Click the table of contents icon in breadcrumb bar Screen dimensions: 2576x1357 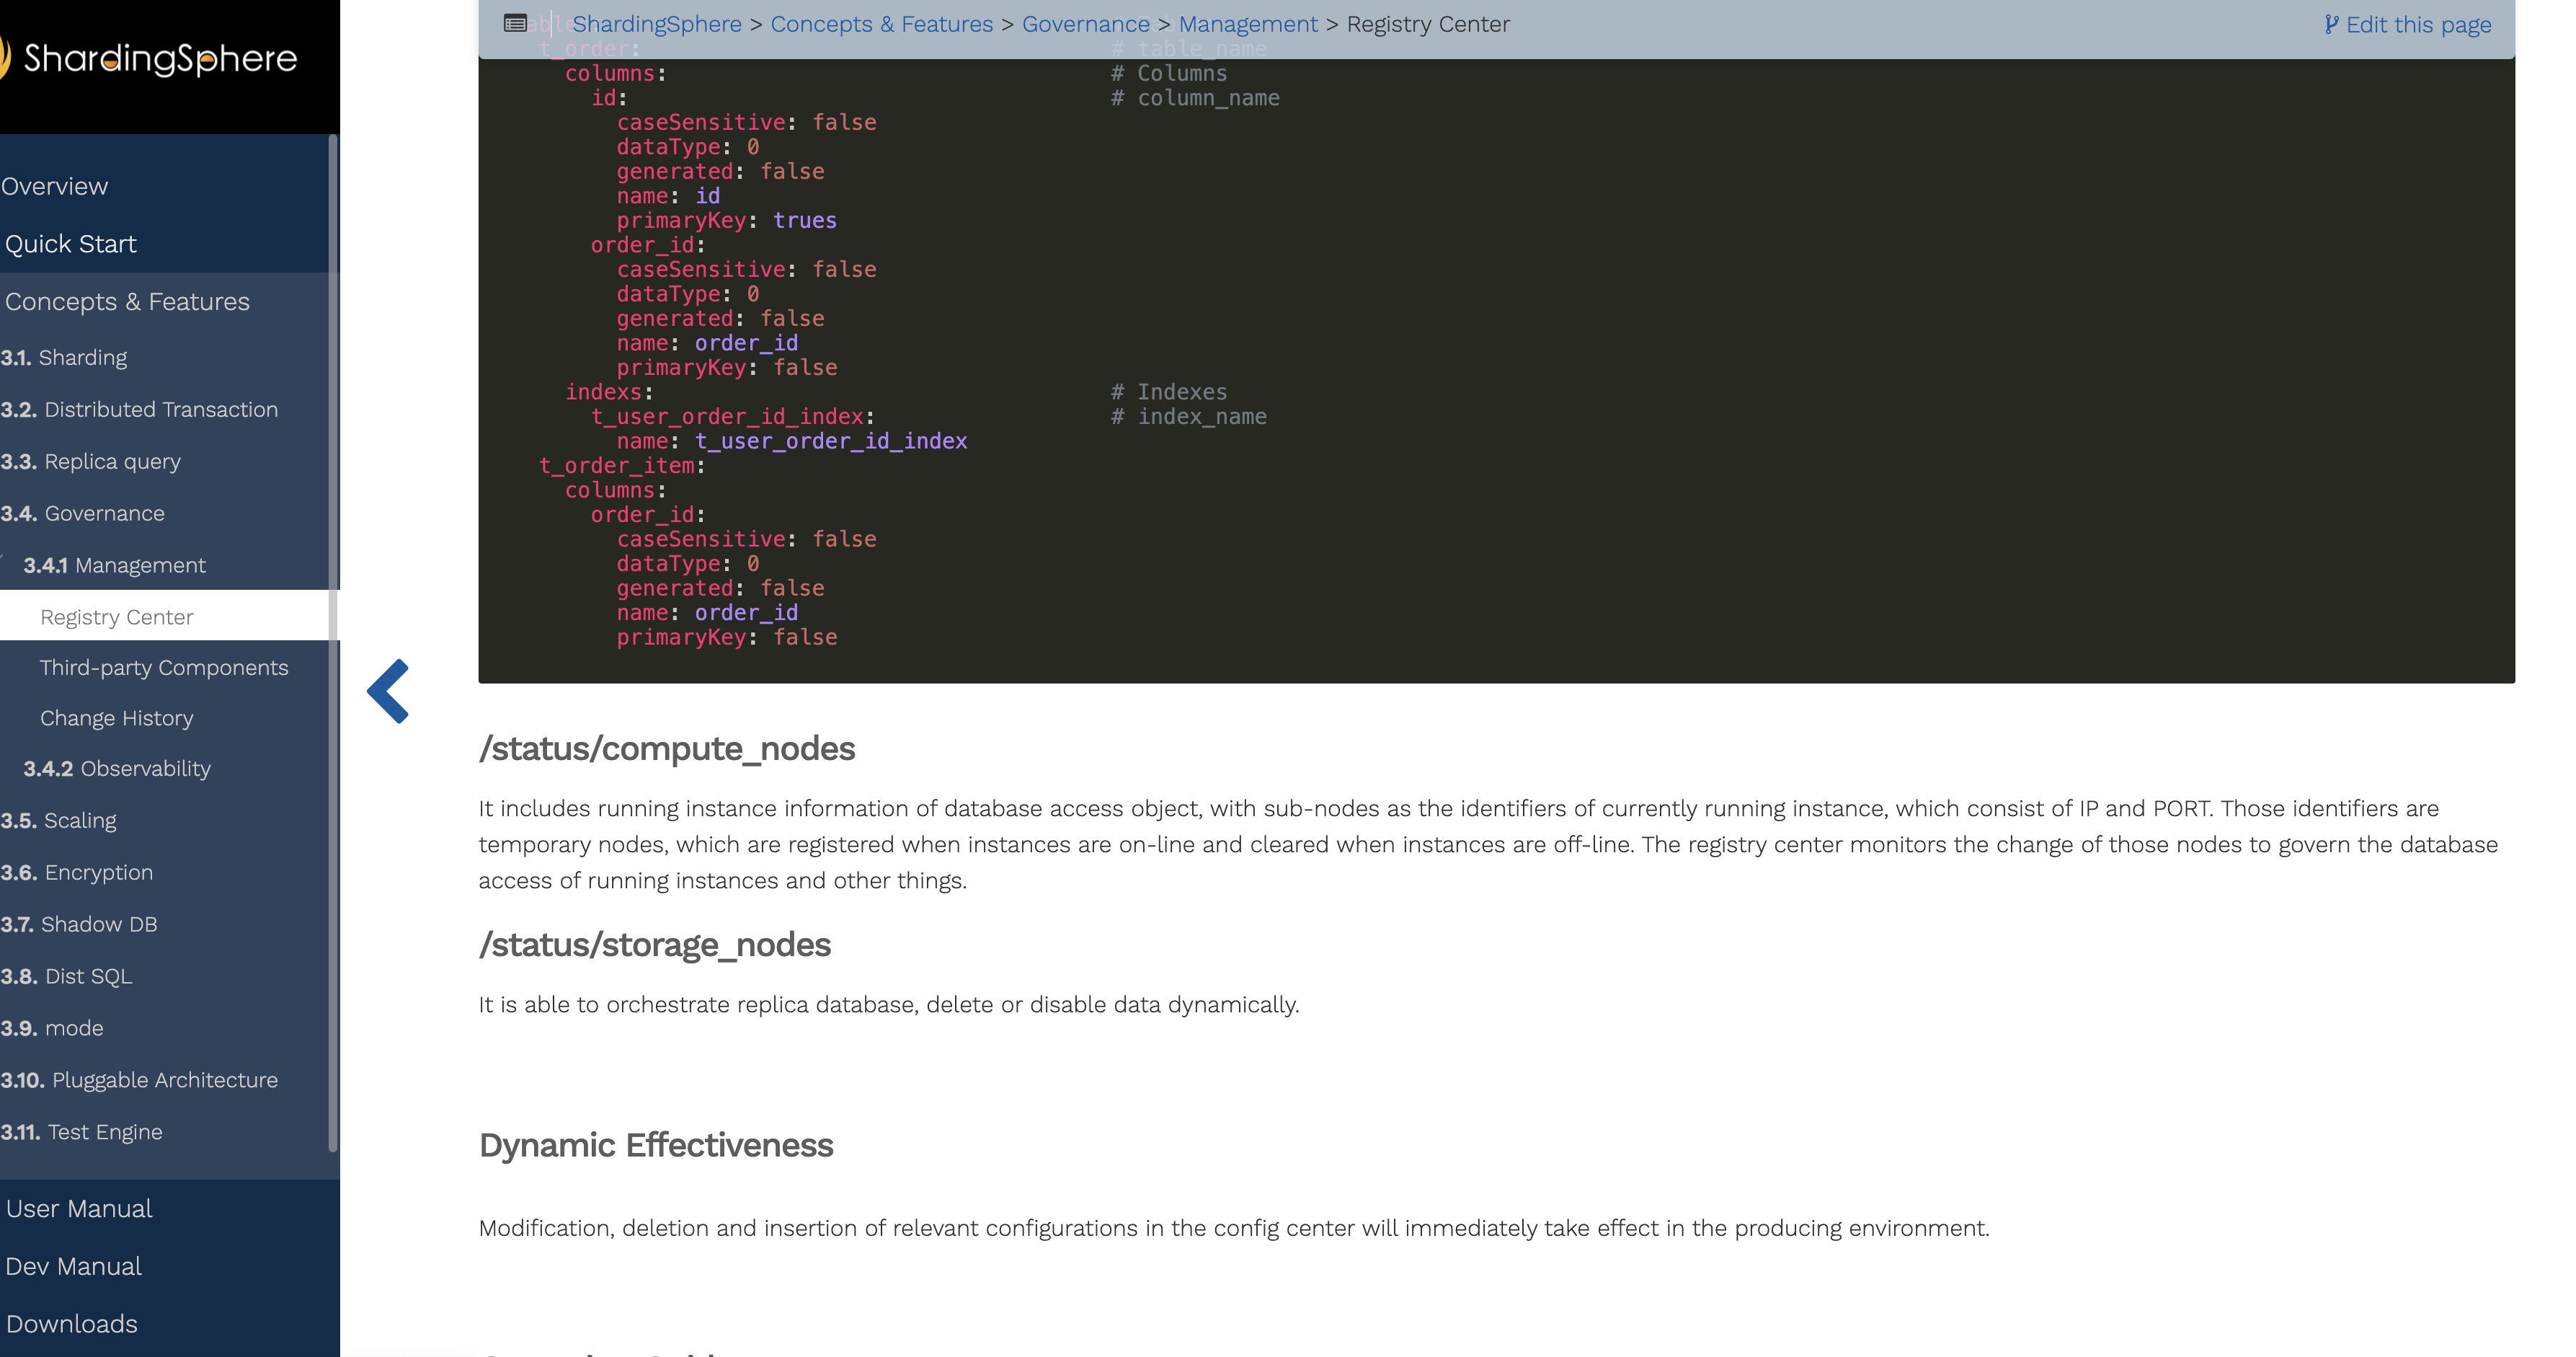(515, 24)
